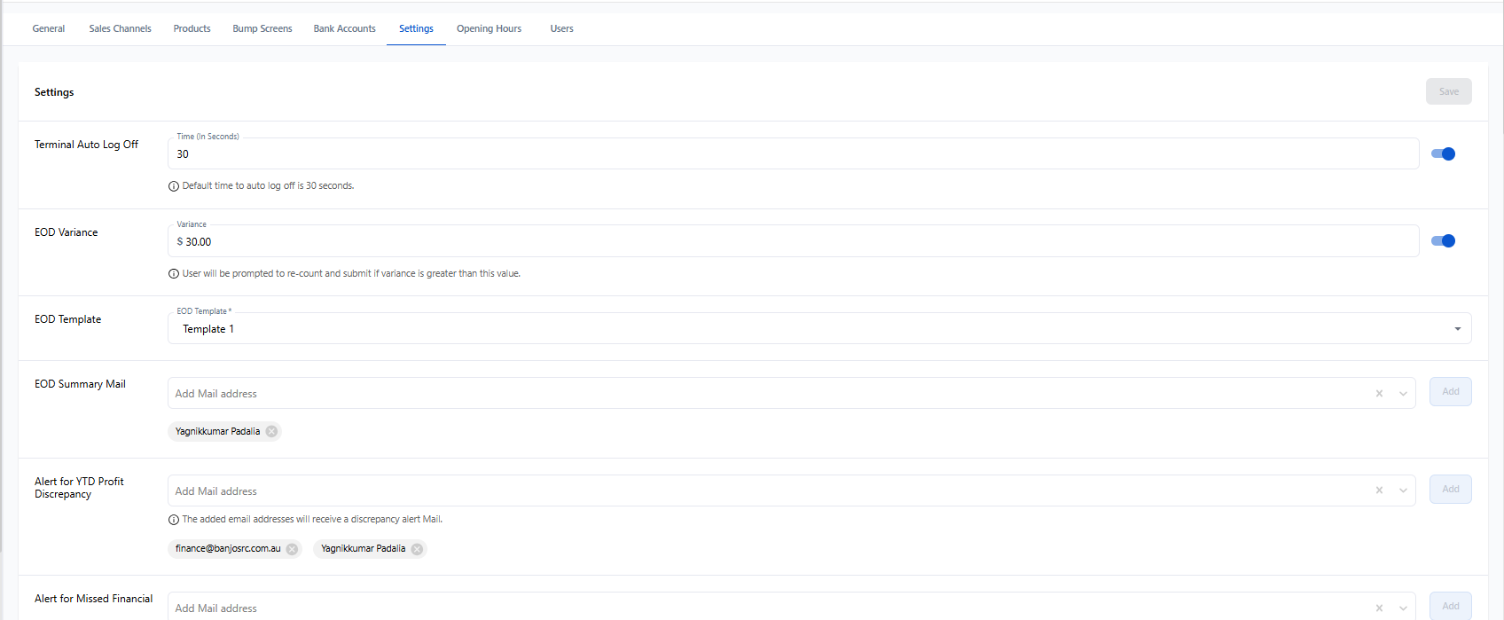Click info icon beside EOD variance hint

click(x=174, y=274)
